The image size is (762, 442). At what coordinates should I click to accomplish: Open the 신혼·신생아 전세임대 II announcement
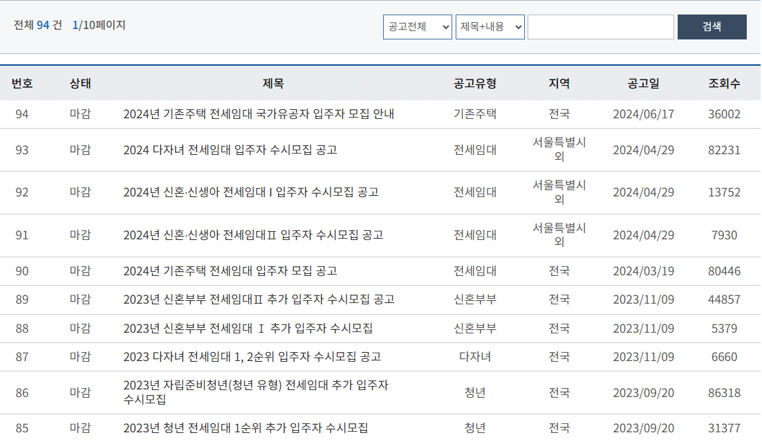[x=254, y=235]
